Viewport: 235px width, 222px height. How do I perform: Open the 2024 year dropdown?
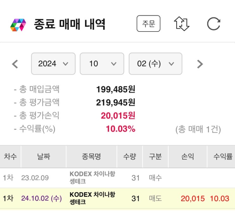click(x=53, y=64)
